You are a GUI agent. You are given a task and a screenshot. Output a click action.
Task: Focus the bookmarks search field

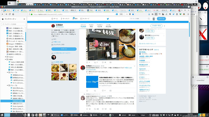tap(13, 24)
